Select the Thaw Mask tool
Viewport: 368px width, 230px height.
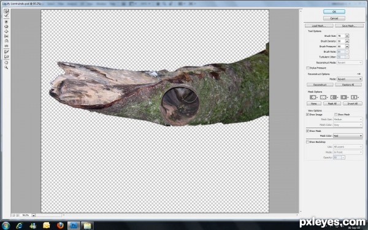tap(6, 56)
